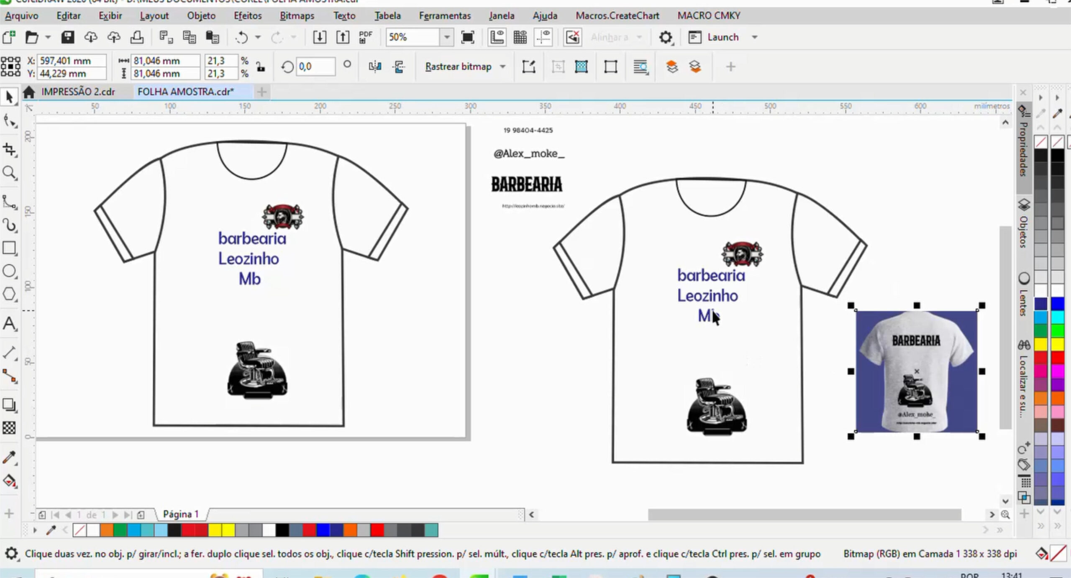Open the zoom level dropdown

coord(446,37)
